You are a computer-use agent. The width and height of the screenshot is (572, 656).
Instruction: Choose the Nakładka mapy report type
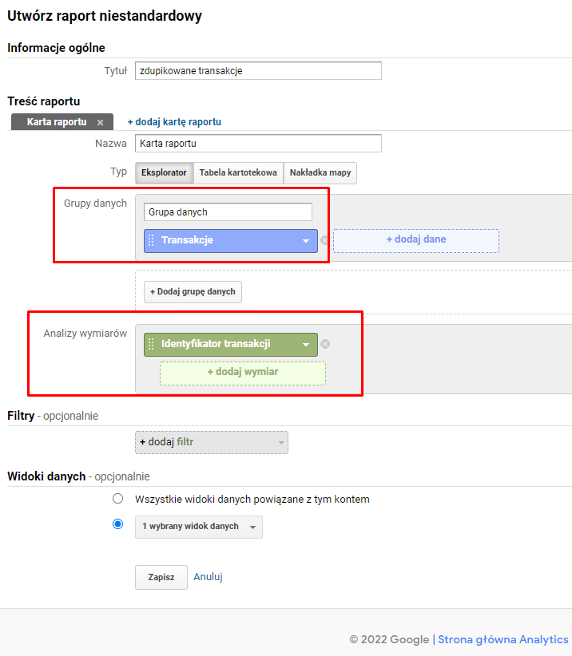pyautogui.click(x=320, y=172)
